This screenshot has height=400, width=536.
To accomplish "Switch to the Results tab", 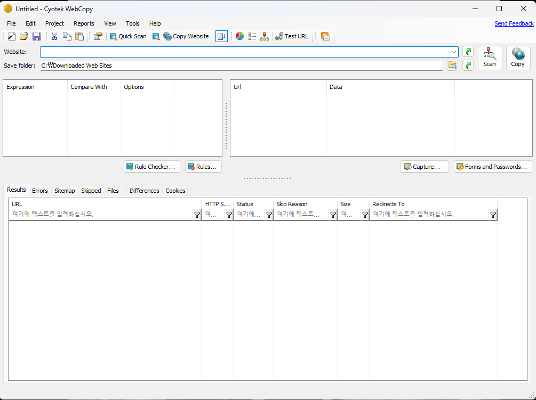I will pos(17,190).
